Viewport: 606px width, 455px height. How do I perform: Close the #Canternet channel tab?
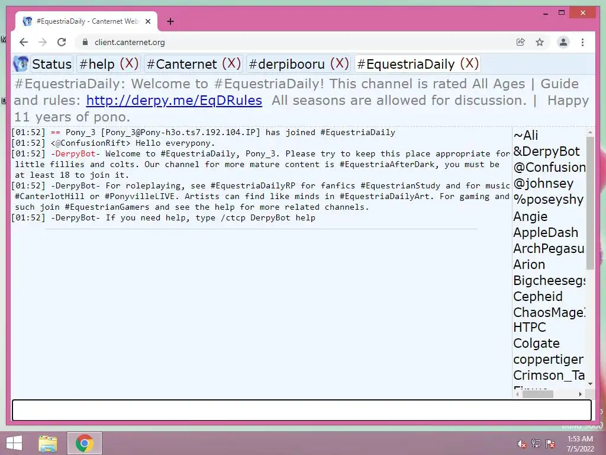coord(231,63)
